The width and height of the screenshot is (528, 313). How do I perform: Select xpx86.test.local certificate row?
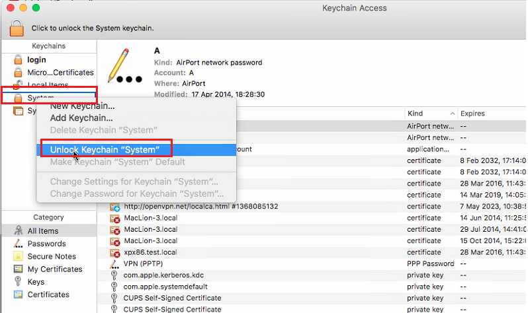coord(312,252)
